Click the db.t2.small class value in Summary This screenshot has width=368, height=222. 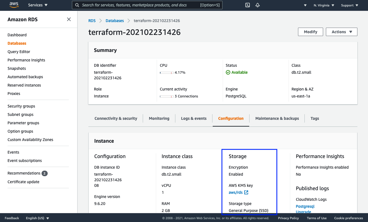pos(301,72)
